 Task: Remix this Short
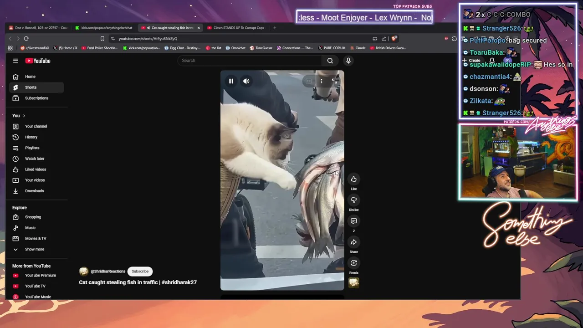[x=353, y=263]
